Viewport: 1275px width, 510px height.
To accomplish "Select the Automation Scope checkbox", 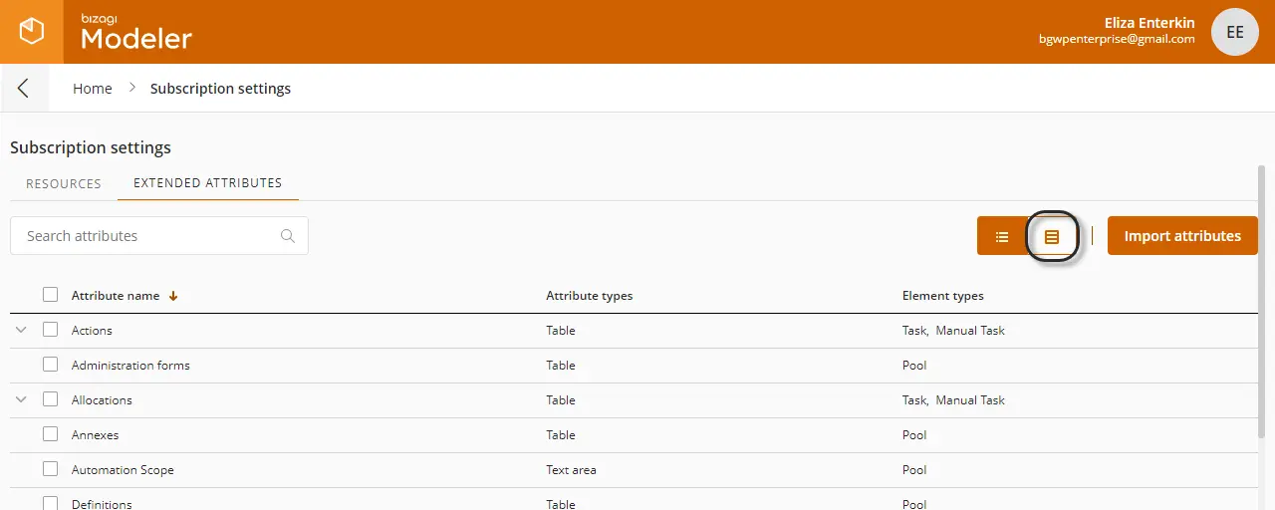I will tap(51, 469).
